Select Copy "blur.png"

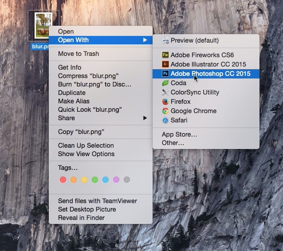101,132
